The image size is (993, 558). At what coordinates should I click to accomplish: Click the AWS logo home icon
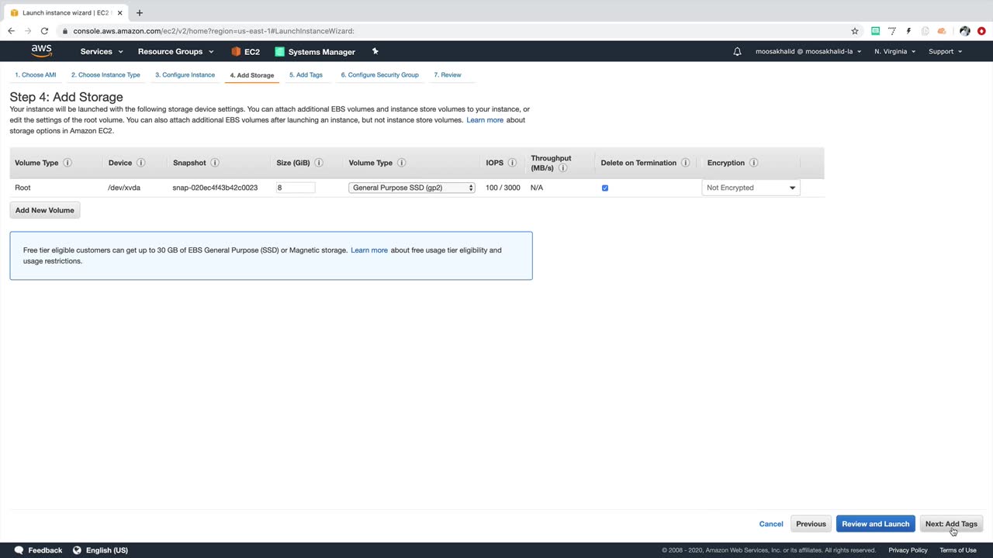click(x=42, y=51)
